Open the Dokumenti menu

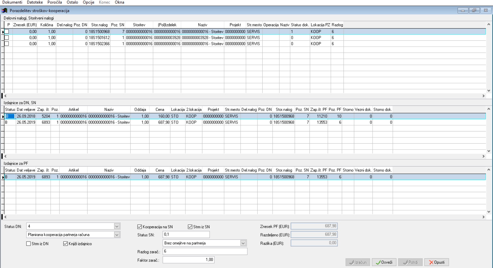[12, 2]
